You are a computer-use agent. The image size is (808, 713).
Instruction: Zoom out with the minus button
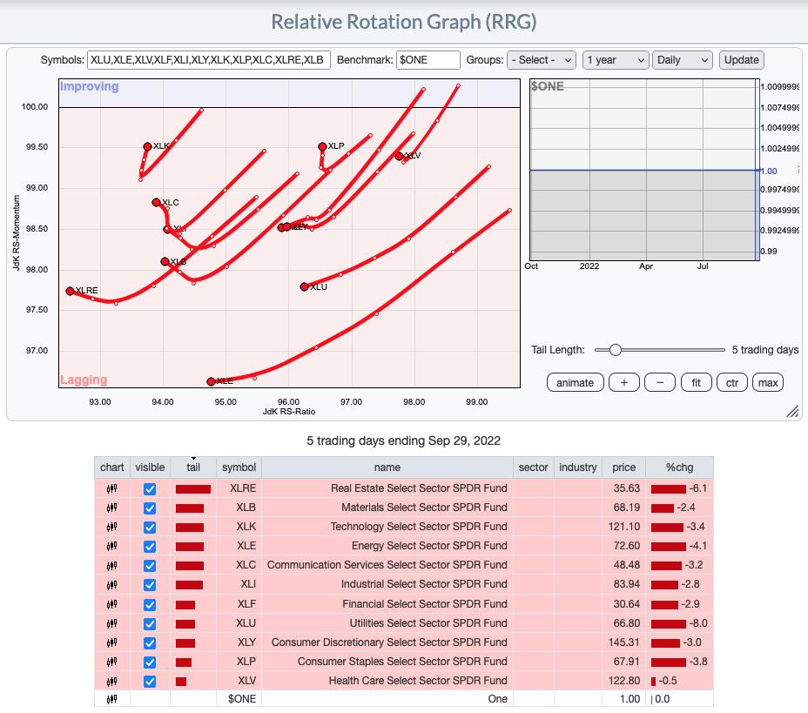pos(660,383)
